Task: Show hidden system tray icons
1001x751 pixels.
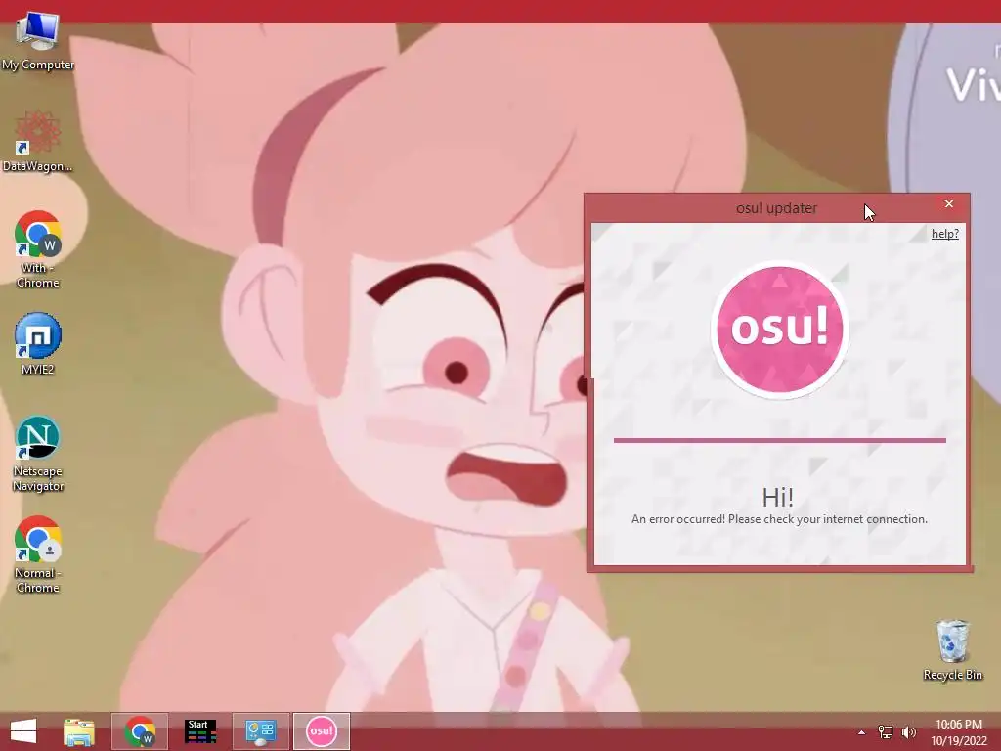Action: (x=861, y=732)
